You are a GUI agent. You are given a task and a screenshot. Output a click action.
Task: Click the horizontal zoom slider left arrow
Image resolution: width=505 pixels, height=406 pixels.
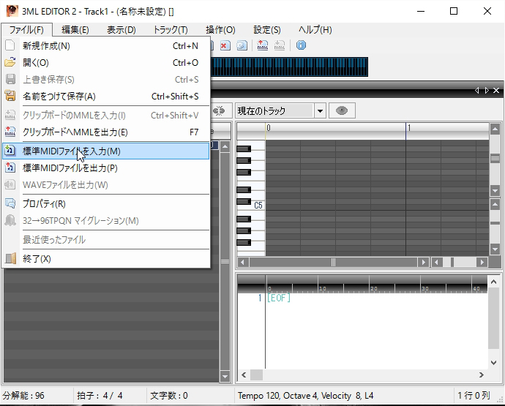click(x=436, y=263)
